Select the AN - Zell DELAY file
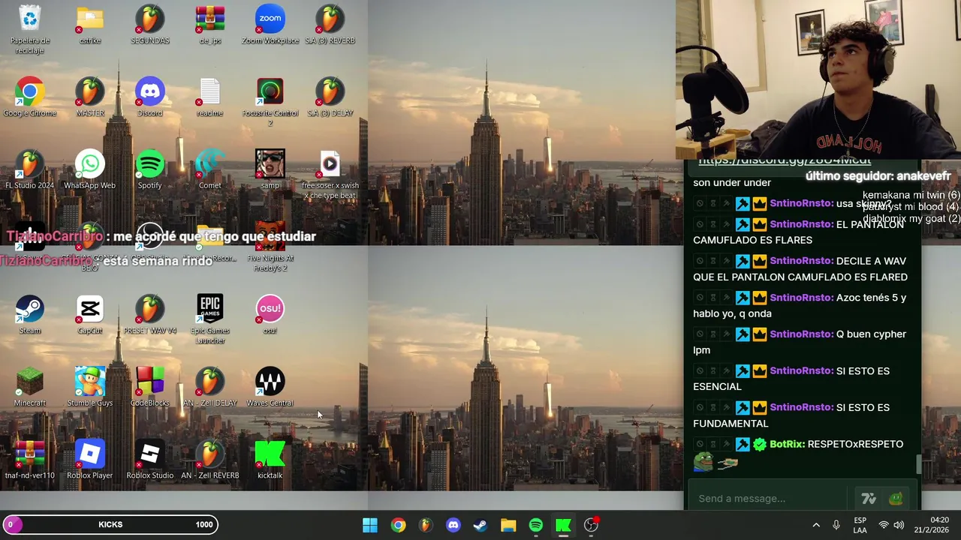The image size is (961, 540). click(210, 387)
